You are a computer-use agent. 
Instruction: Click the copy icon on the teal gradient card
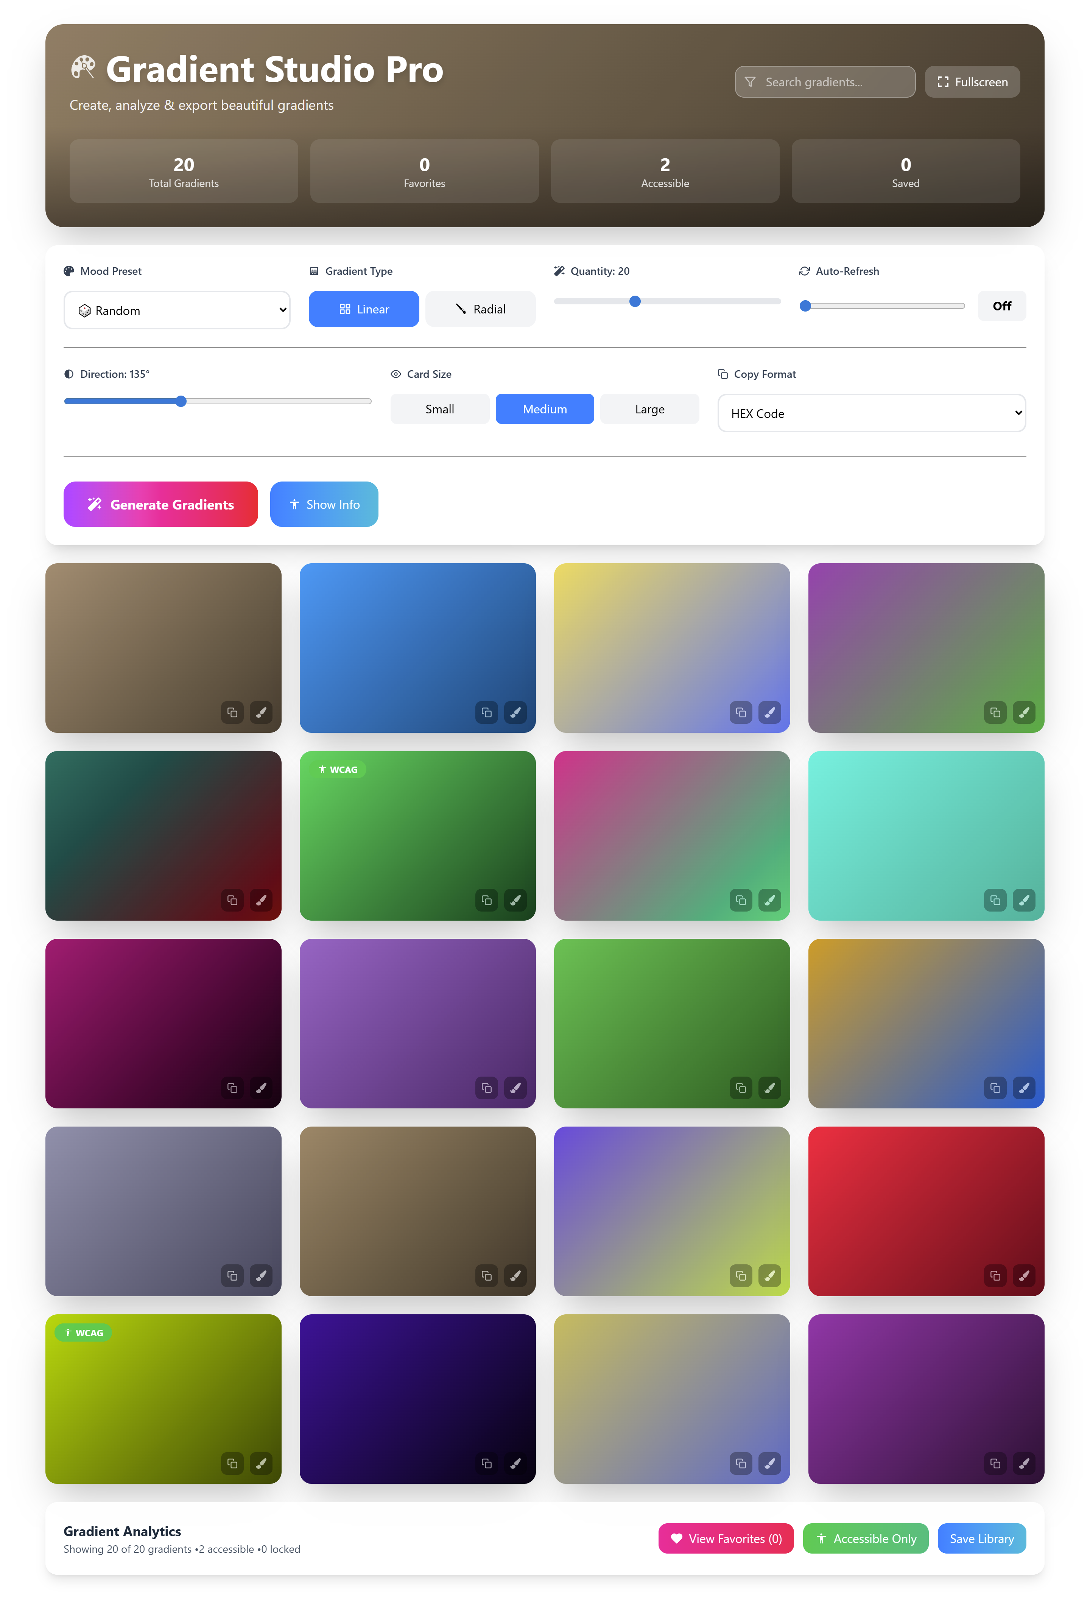[x=995, y=900]
